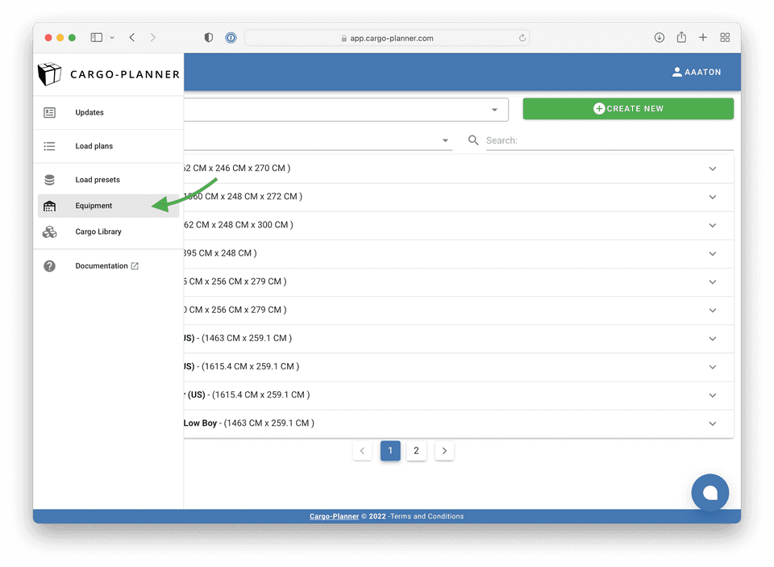Open the chat bubble widget
This screenshot has height=567, width=774.
coord(709,492)
